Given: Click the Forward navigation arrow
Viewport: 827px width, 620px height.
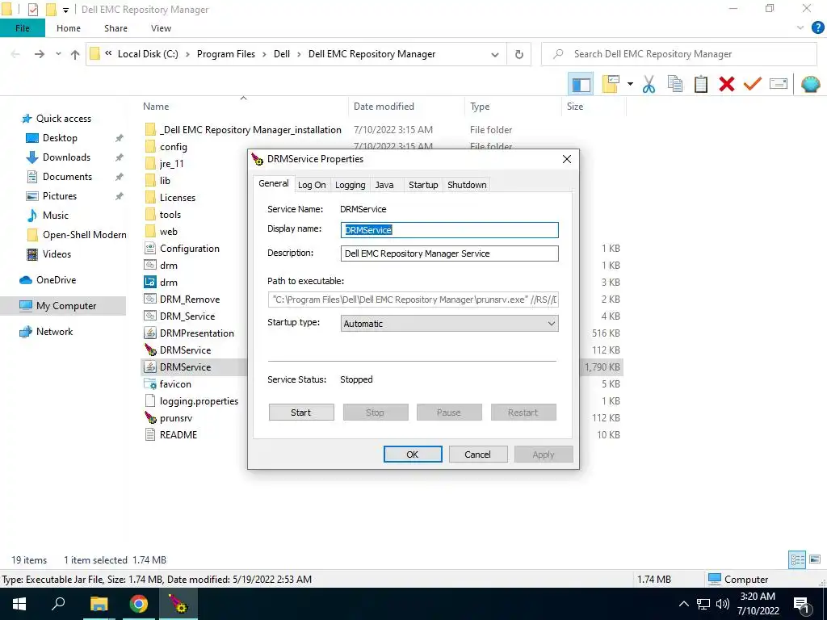Looking at the screenshot, I should coord(40,54).
